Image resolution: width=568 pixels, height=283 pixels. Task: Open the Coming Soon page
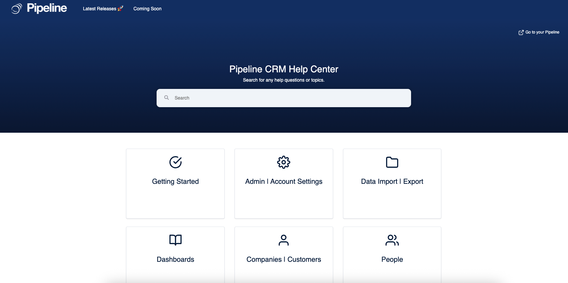[147, 9]
